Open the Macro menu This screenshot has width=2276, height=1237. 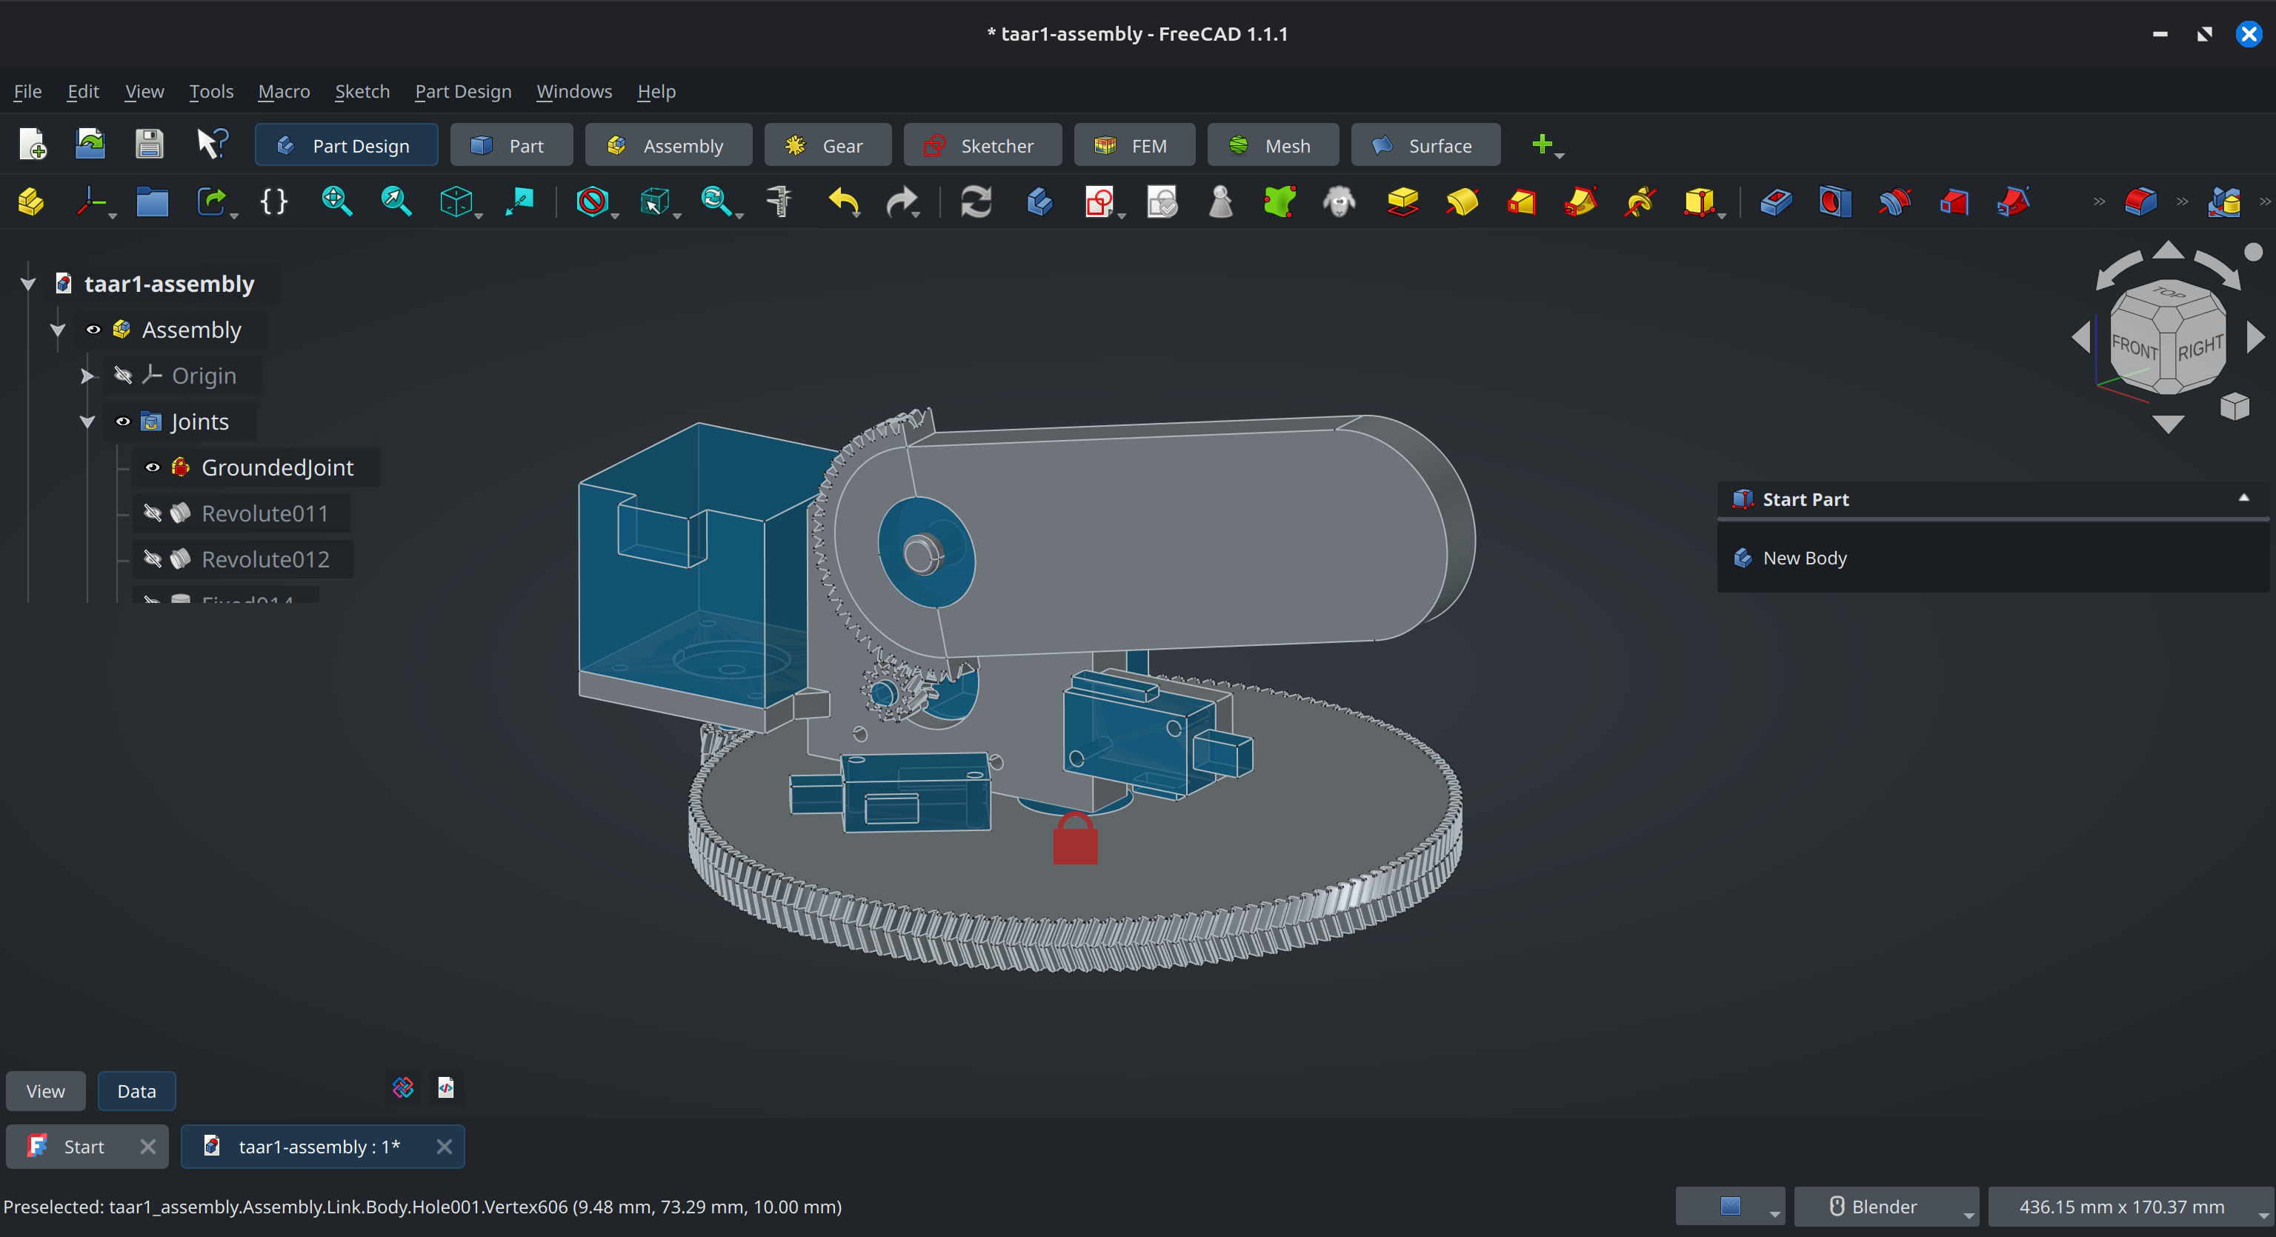pos(284,91)
